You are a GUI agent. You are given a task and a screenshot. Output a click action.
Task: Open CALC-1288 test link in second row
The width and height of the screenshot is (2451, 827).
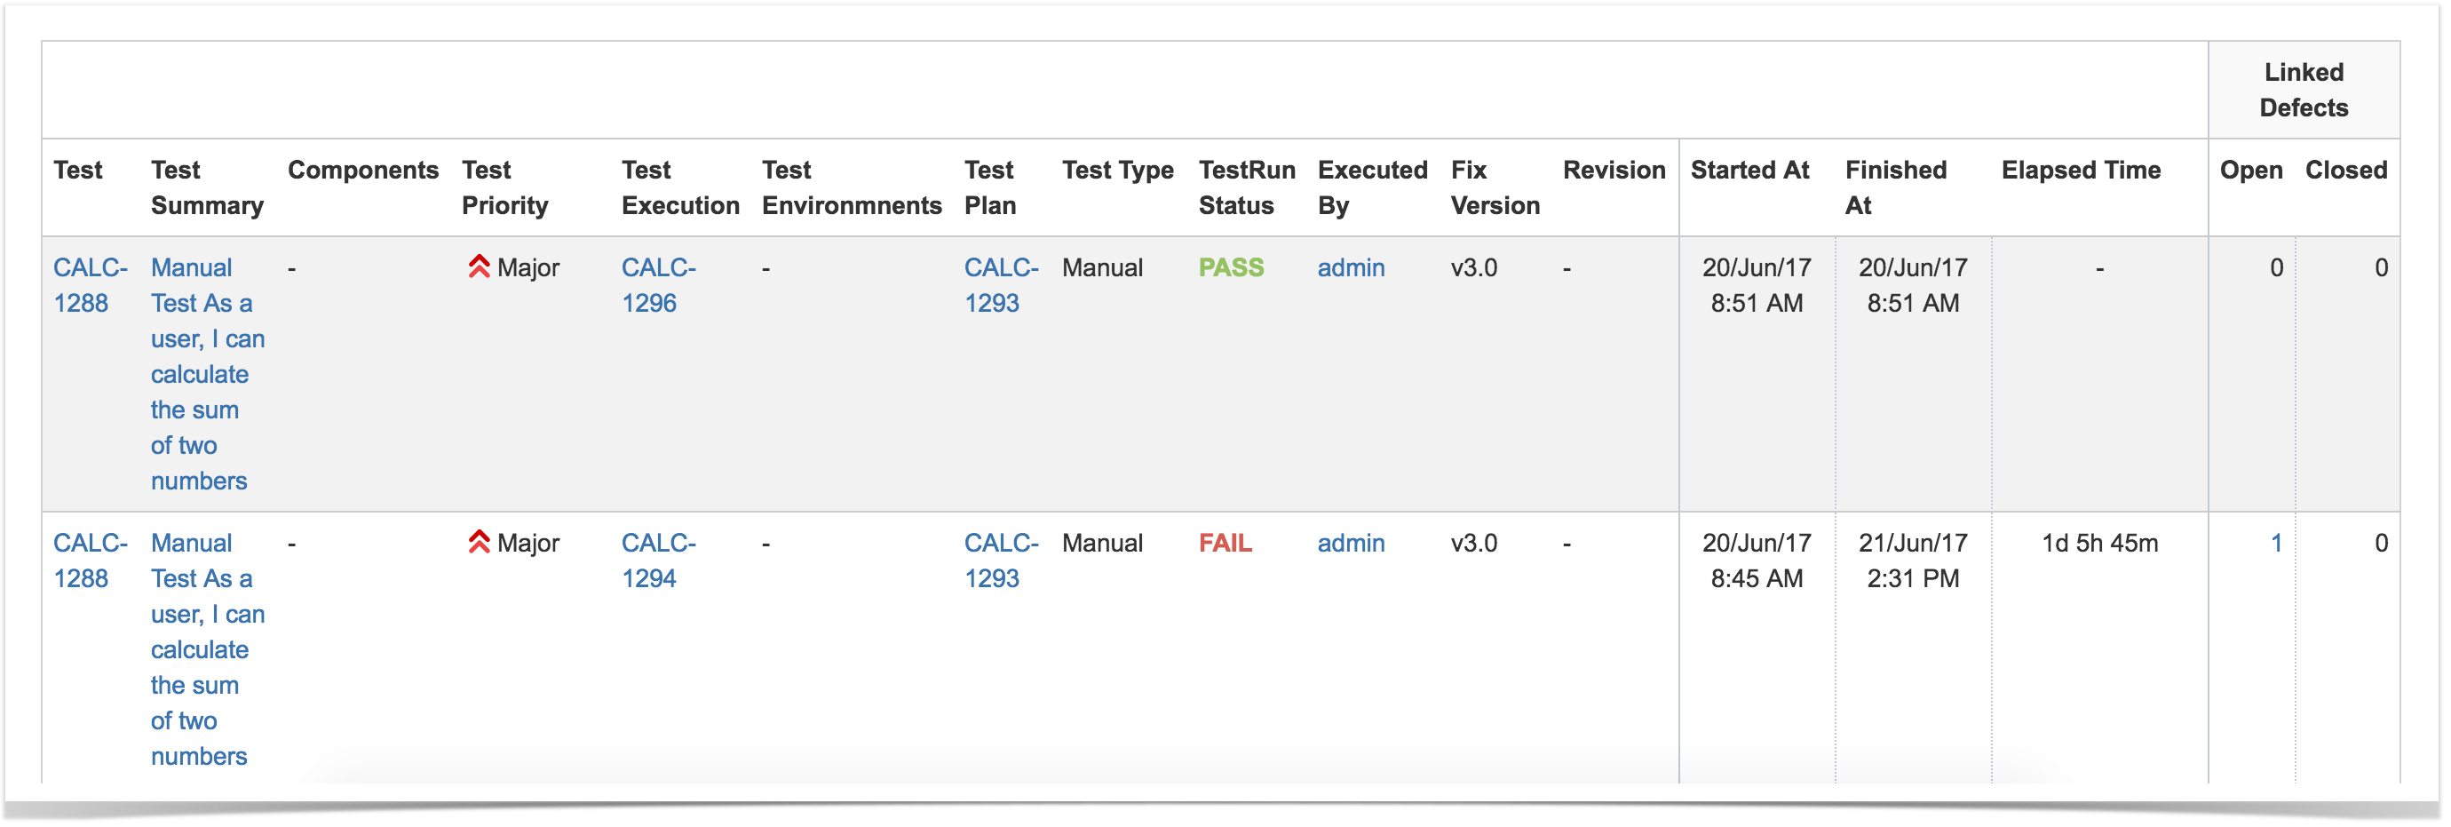(90, 561)
